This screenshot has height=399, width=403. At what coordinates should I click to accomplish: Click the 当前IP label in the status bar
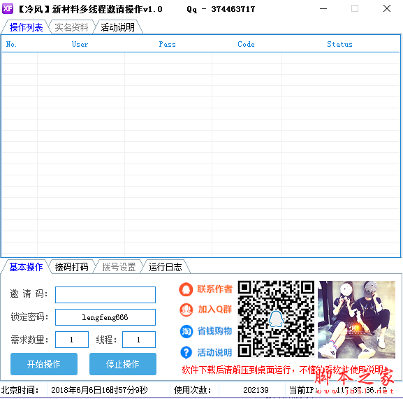tap(302, 390)
